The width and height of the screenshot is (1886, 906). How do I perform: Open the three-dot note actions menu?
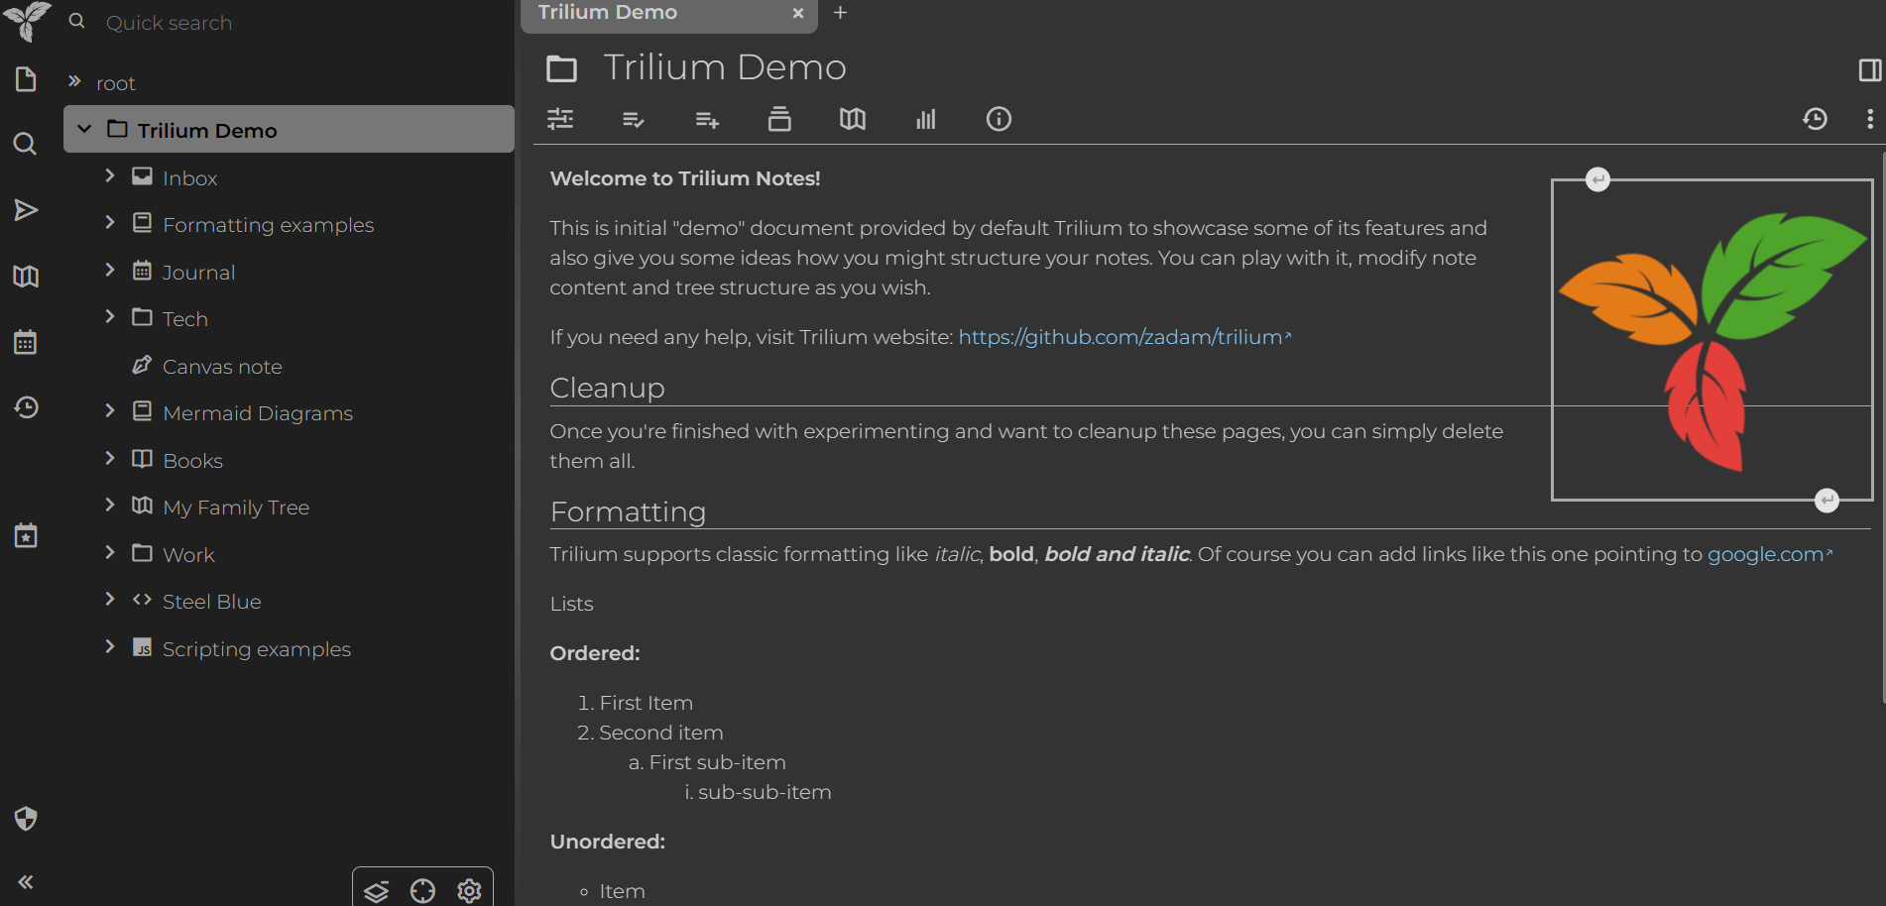tap(1870, 119)
